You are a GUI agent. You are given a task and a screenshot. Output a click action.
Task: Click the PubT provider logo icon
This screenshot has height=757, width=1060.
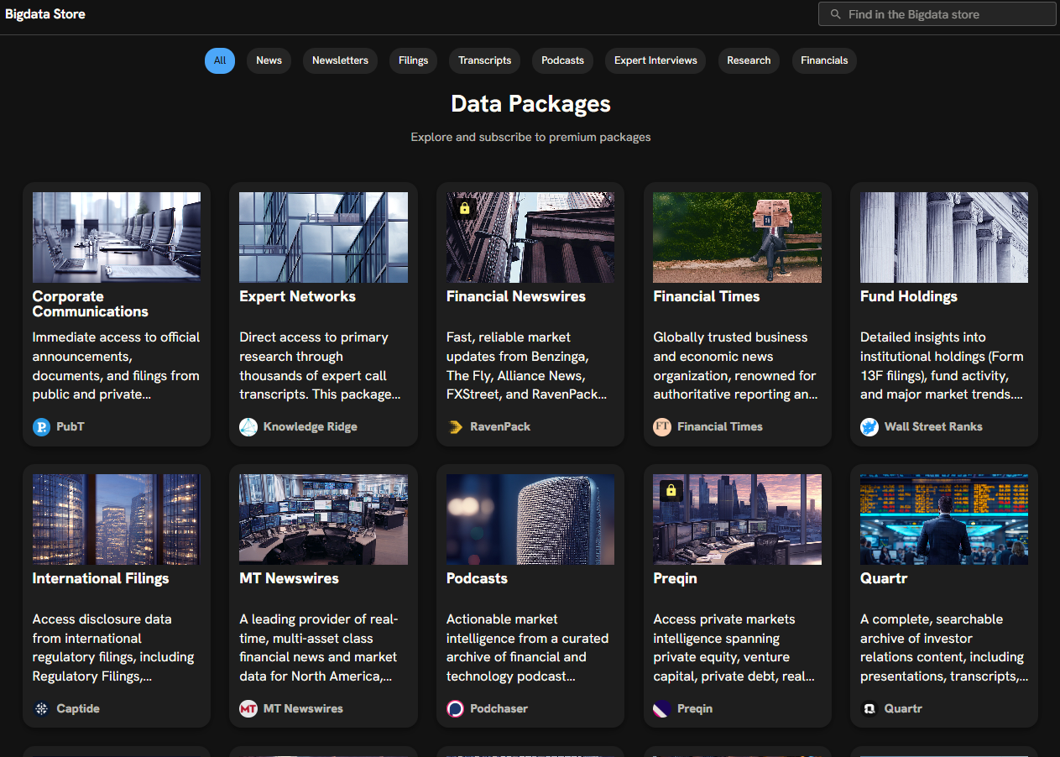pos(42,427)
